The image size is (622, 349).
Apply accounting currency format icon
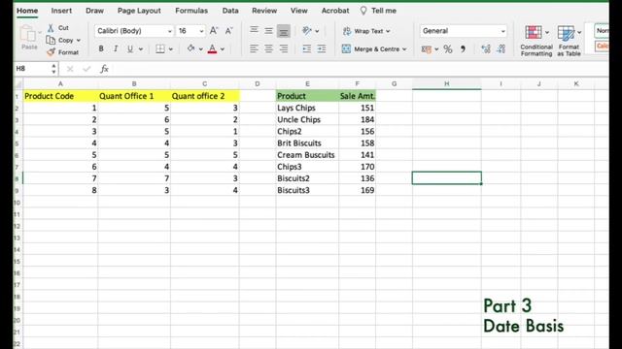pyautogui.click(x=427, y=49)
